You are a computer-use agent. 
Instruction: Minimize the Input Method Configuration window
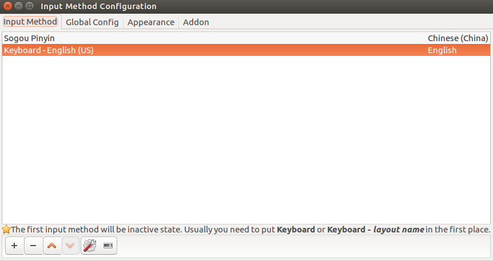tap(18, 6)
